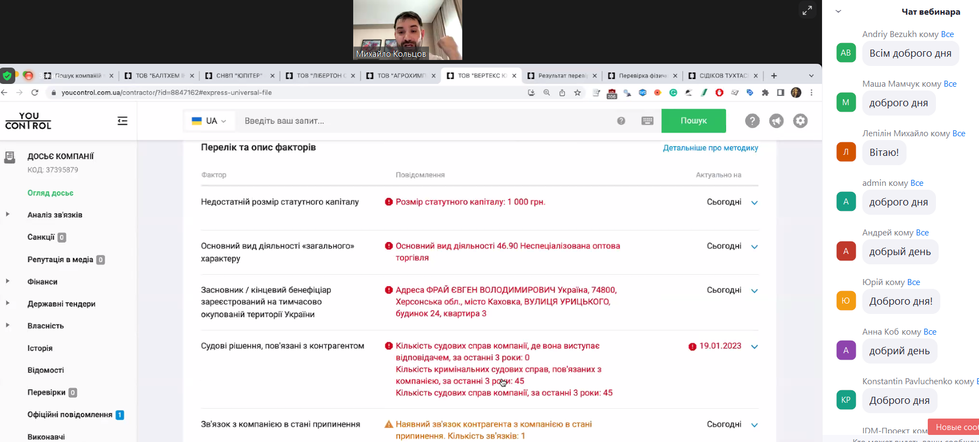Open Огляд досьє in the sidebar
The image size is (979, 442).
click(x=50, y=193)
